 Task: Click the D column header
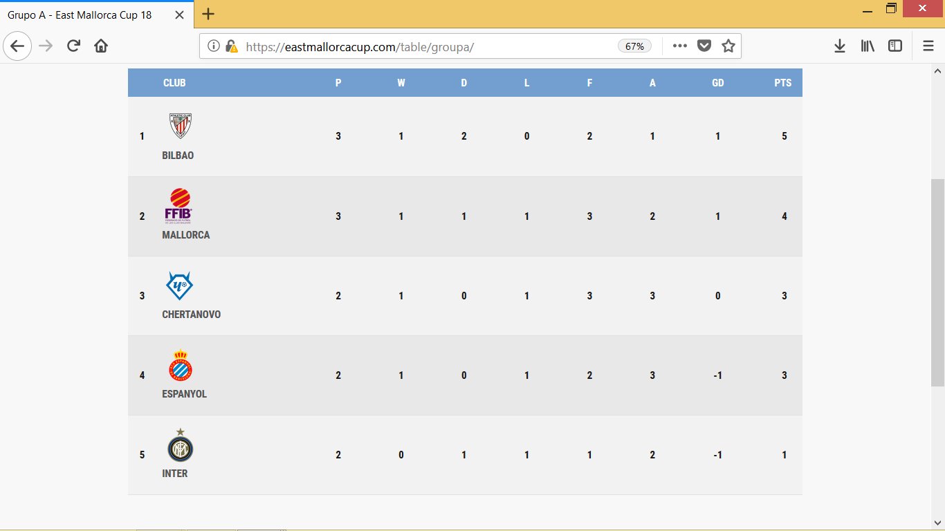tap(464, 83)
